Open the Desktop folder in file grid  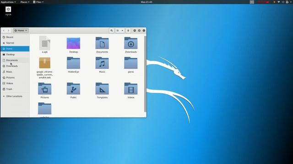73,43
